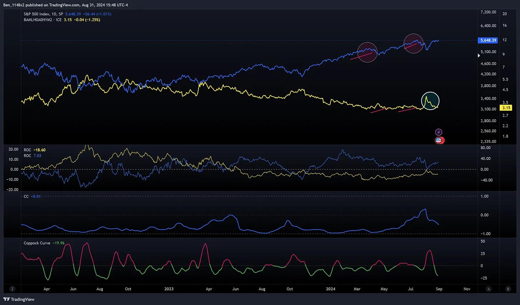Click the CC indicator legend
520x305 pixels.
pyautogui.click(x=32, y=196)
